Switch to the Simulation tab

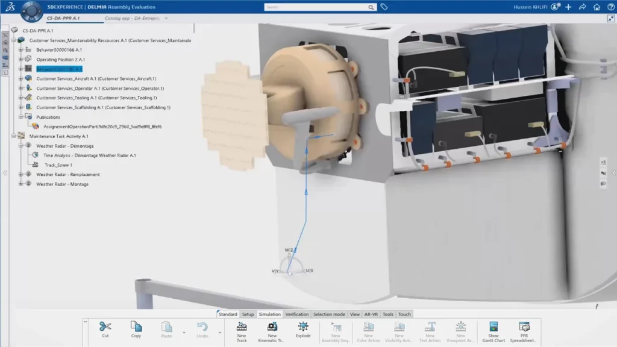[x=269, y=314]
